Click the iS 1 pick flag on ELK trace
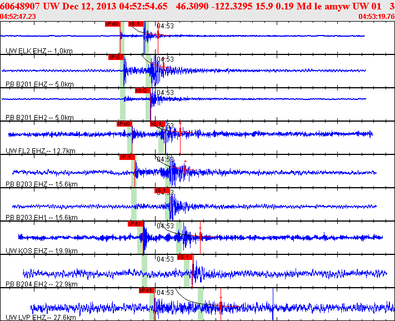Screen dimensions: 395x321 click(x=136, y=24)
